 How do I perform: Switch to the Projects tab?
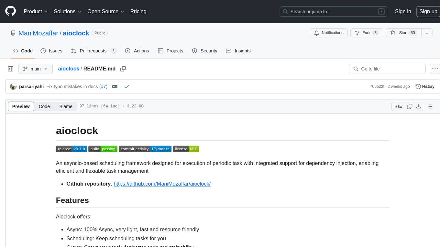click(170, 51)
